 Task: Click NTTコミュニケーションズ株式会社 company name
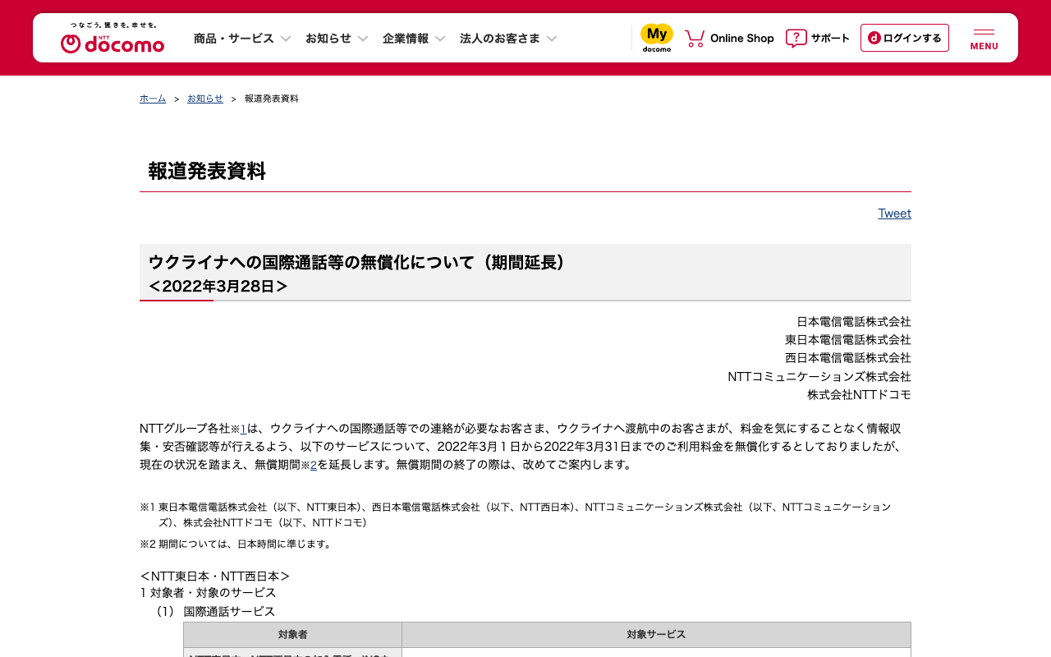[819, 377]
